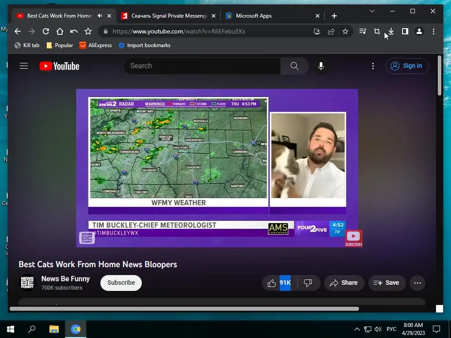Open the network tray icon
Viewport: 451px width, 338px height.
[368, 329]
